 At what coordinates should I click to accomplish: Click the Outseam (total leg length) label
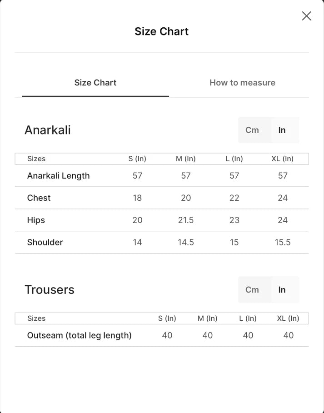tap(79, 336)
